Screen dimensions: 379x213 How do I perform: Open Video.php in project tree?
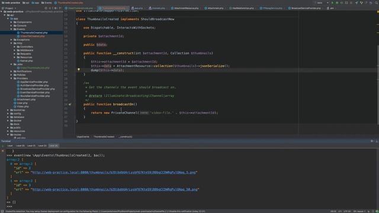pyautogui.click(x=23, y=106)
